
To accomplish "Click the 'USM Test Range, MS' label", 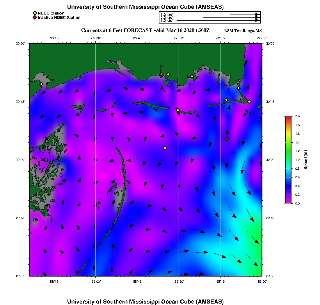I will (x=243, y=31).
